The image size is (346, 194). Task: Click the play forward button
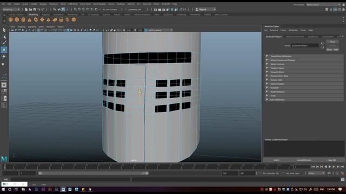coord(330,167)
